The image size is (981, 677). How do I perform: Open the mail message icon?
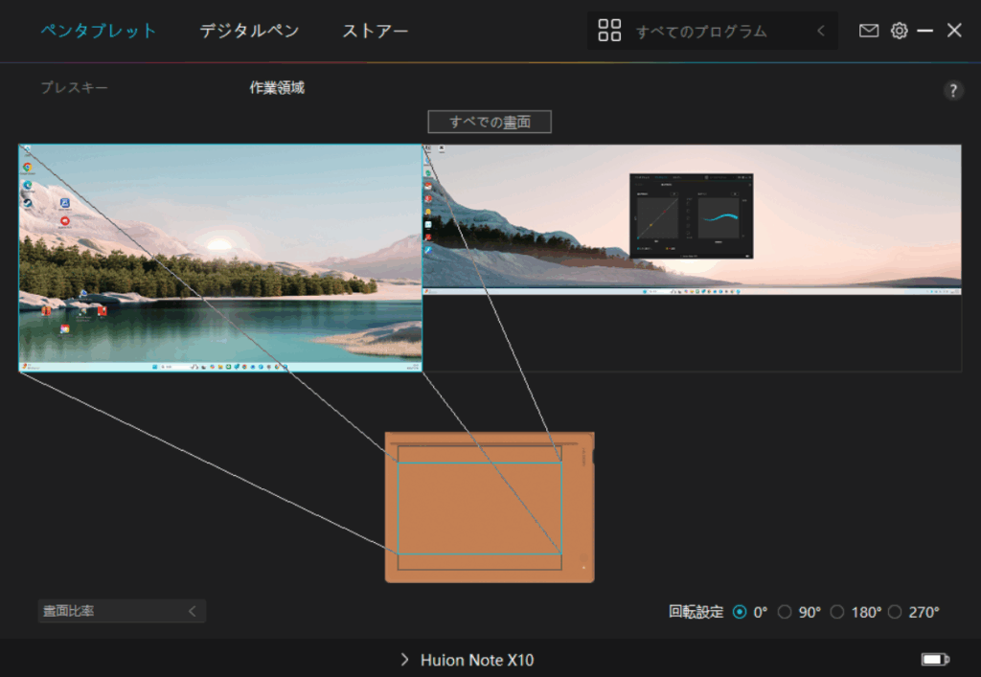point(868,31)
